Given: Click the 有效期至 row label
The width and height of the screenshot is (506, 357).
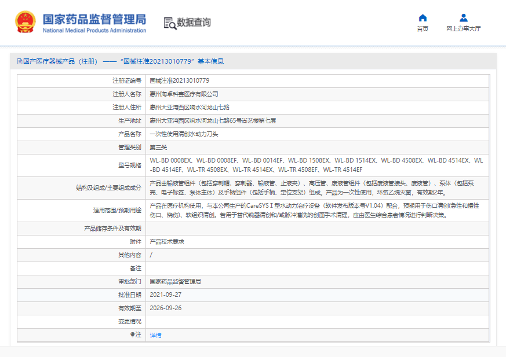Looking at the screenshot, I should tap(130, 308).
